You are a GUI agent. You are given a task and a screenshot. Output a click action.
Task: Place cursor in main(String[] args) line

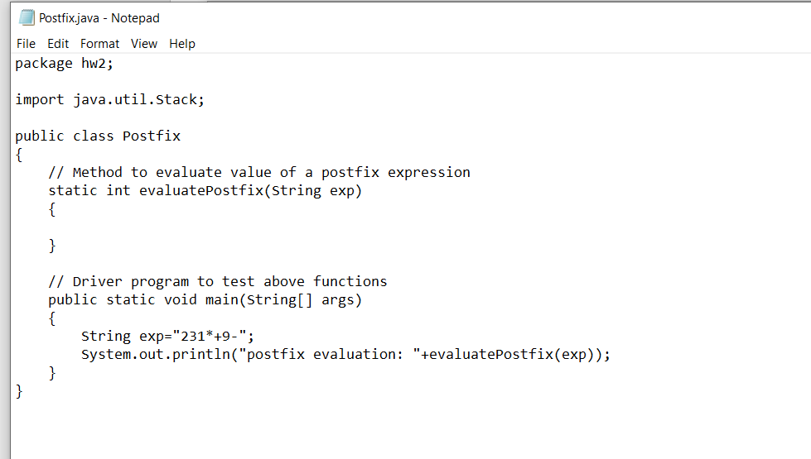[x=205, y=300]
